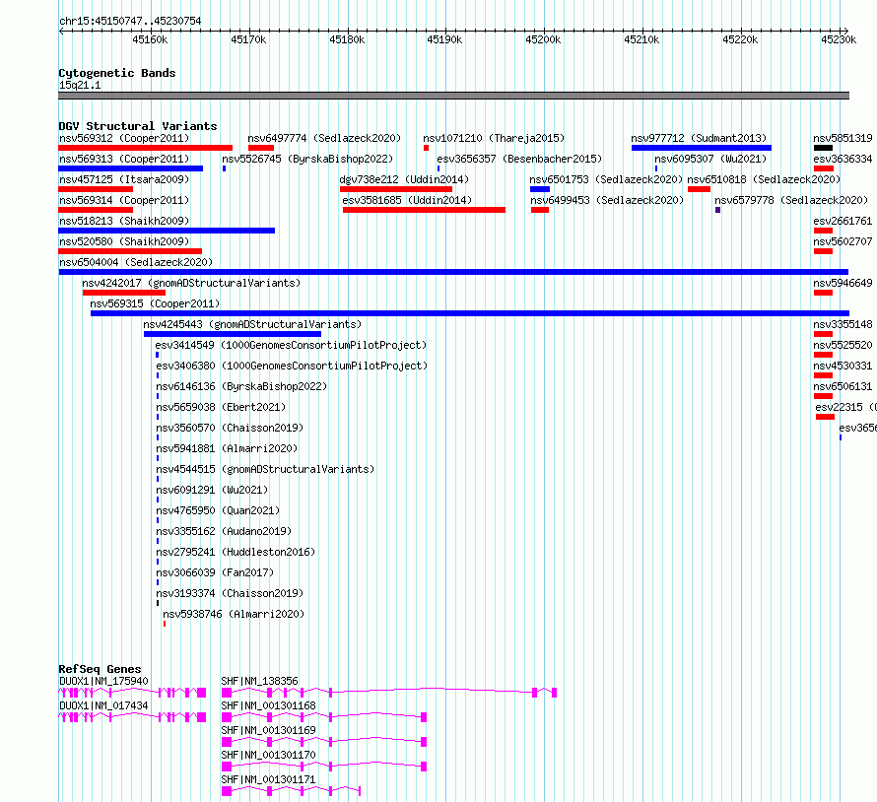Screen dimensions: 877x802
Task: Click the nsv5525520 variant label
Action: click(843, 345)
